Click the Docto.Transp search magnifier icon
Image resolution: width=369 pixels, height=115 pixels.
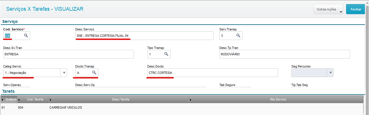pos(94,72)
